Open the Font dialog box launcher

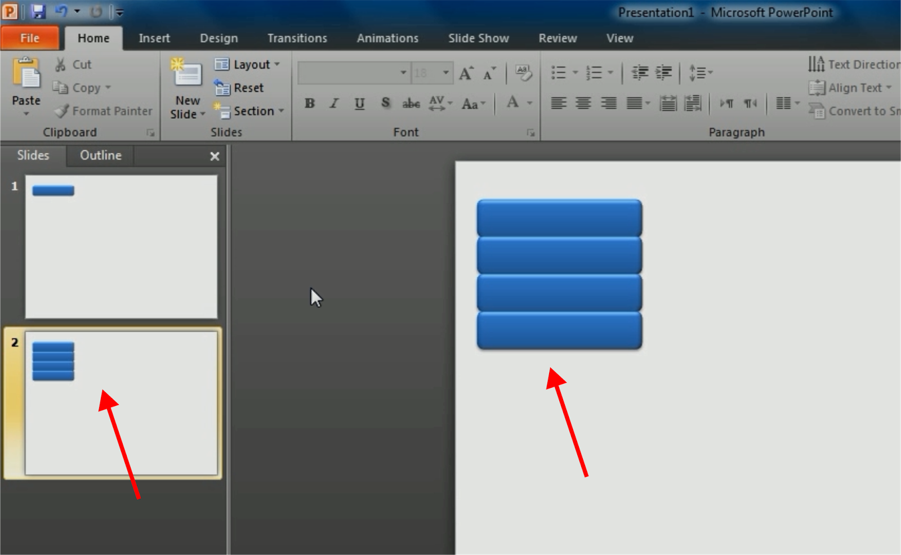(530, 133)
